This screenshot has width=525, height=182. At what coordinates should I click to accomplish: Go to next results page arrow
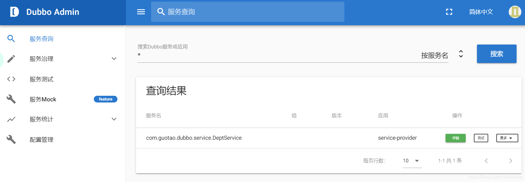pyautogui.click(x=511, y=161)
